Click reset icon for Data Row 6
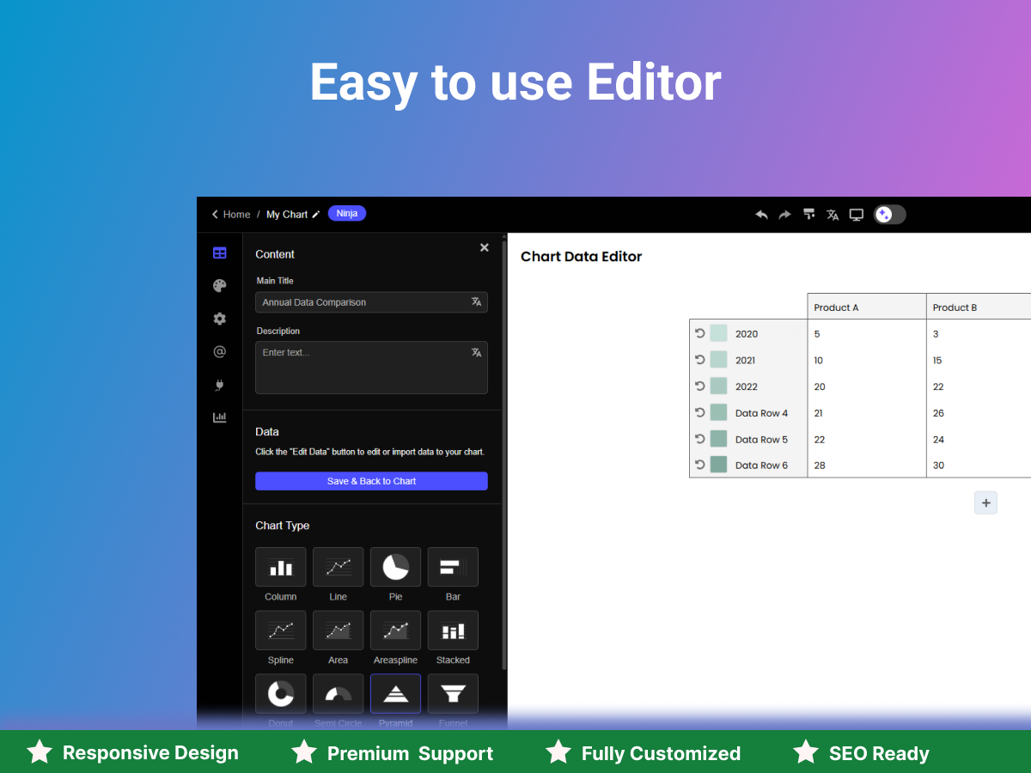The image size is (1031, 773). [x=700, y=465]
